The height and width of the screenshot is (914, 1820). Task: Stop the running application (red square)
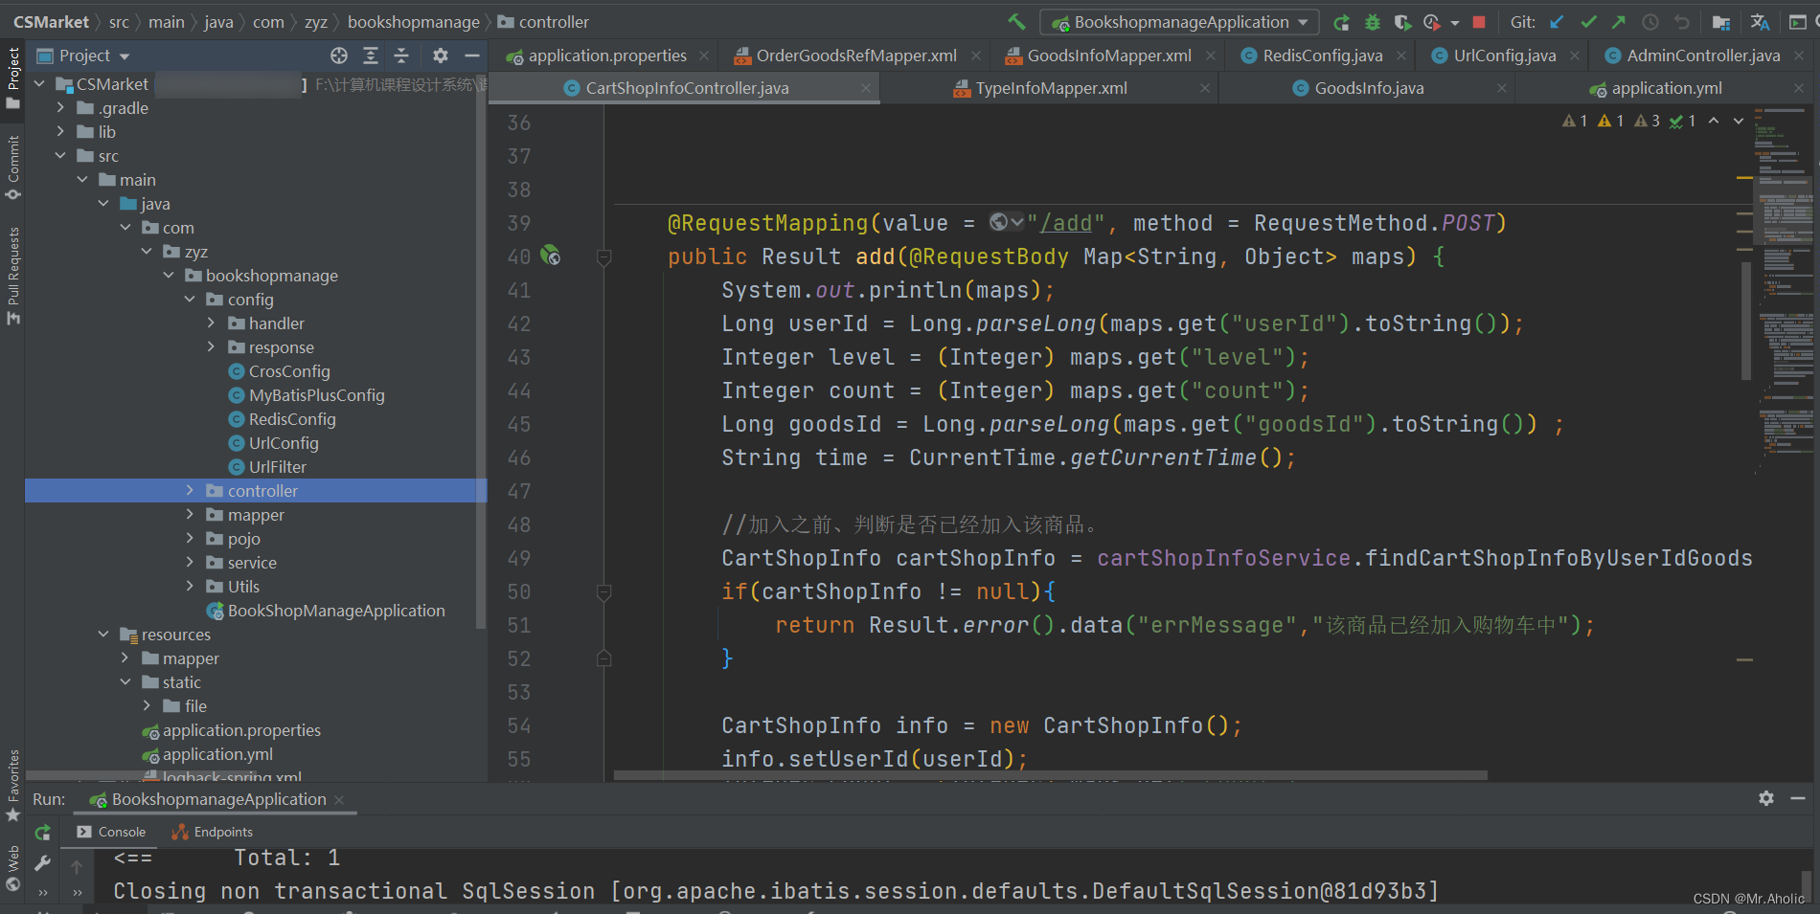pos(1479,22)
